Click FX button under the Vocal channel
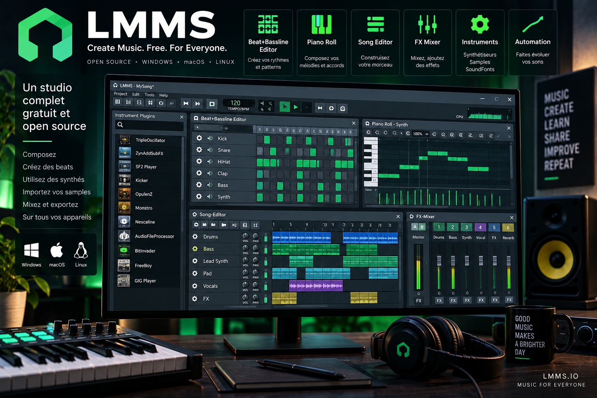 tap(481, 300)
